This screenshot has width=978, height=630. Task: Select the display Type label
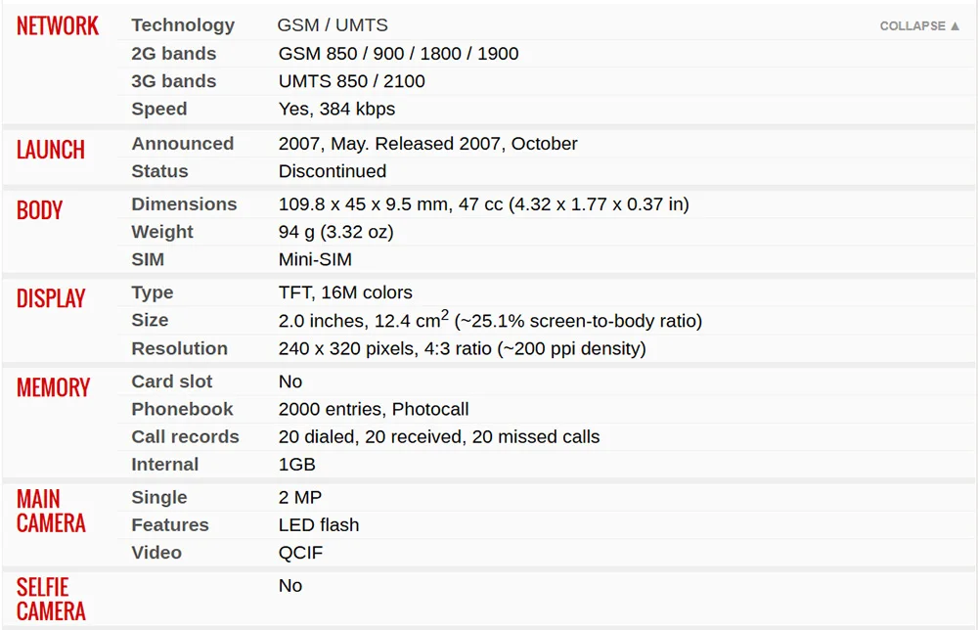[153, 293]
